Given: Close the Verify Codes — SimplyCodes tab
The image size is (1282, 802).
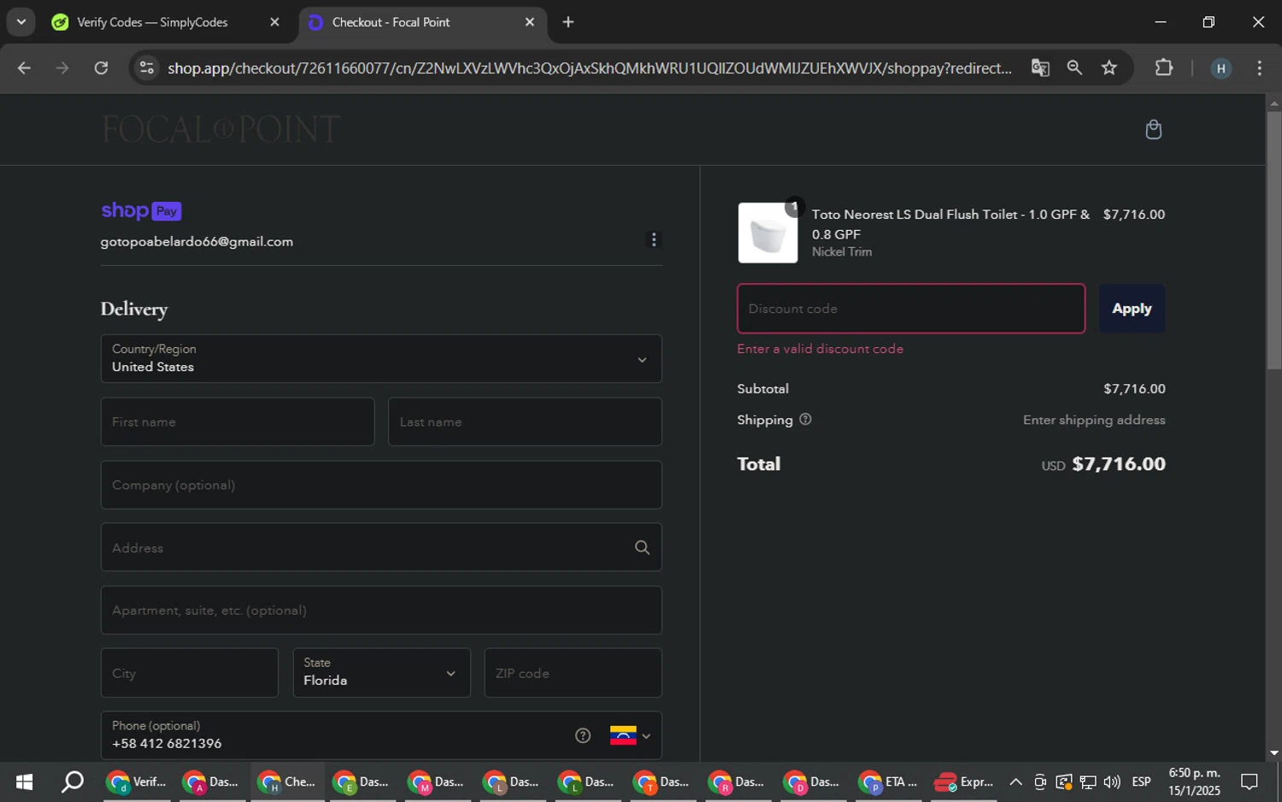Looking at the screenshot, I should coord(274,22).
